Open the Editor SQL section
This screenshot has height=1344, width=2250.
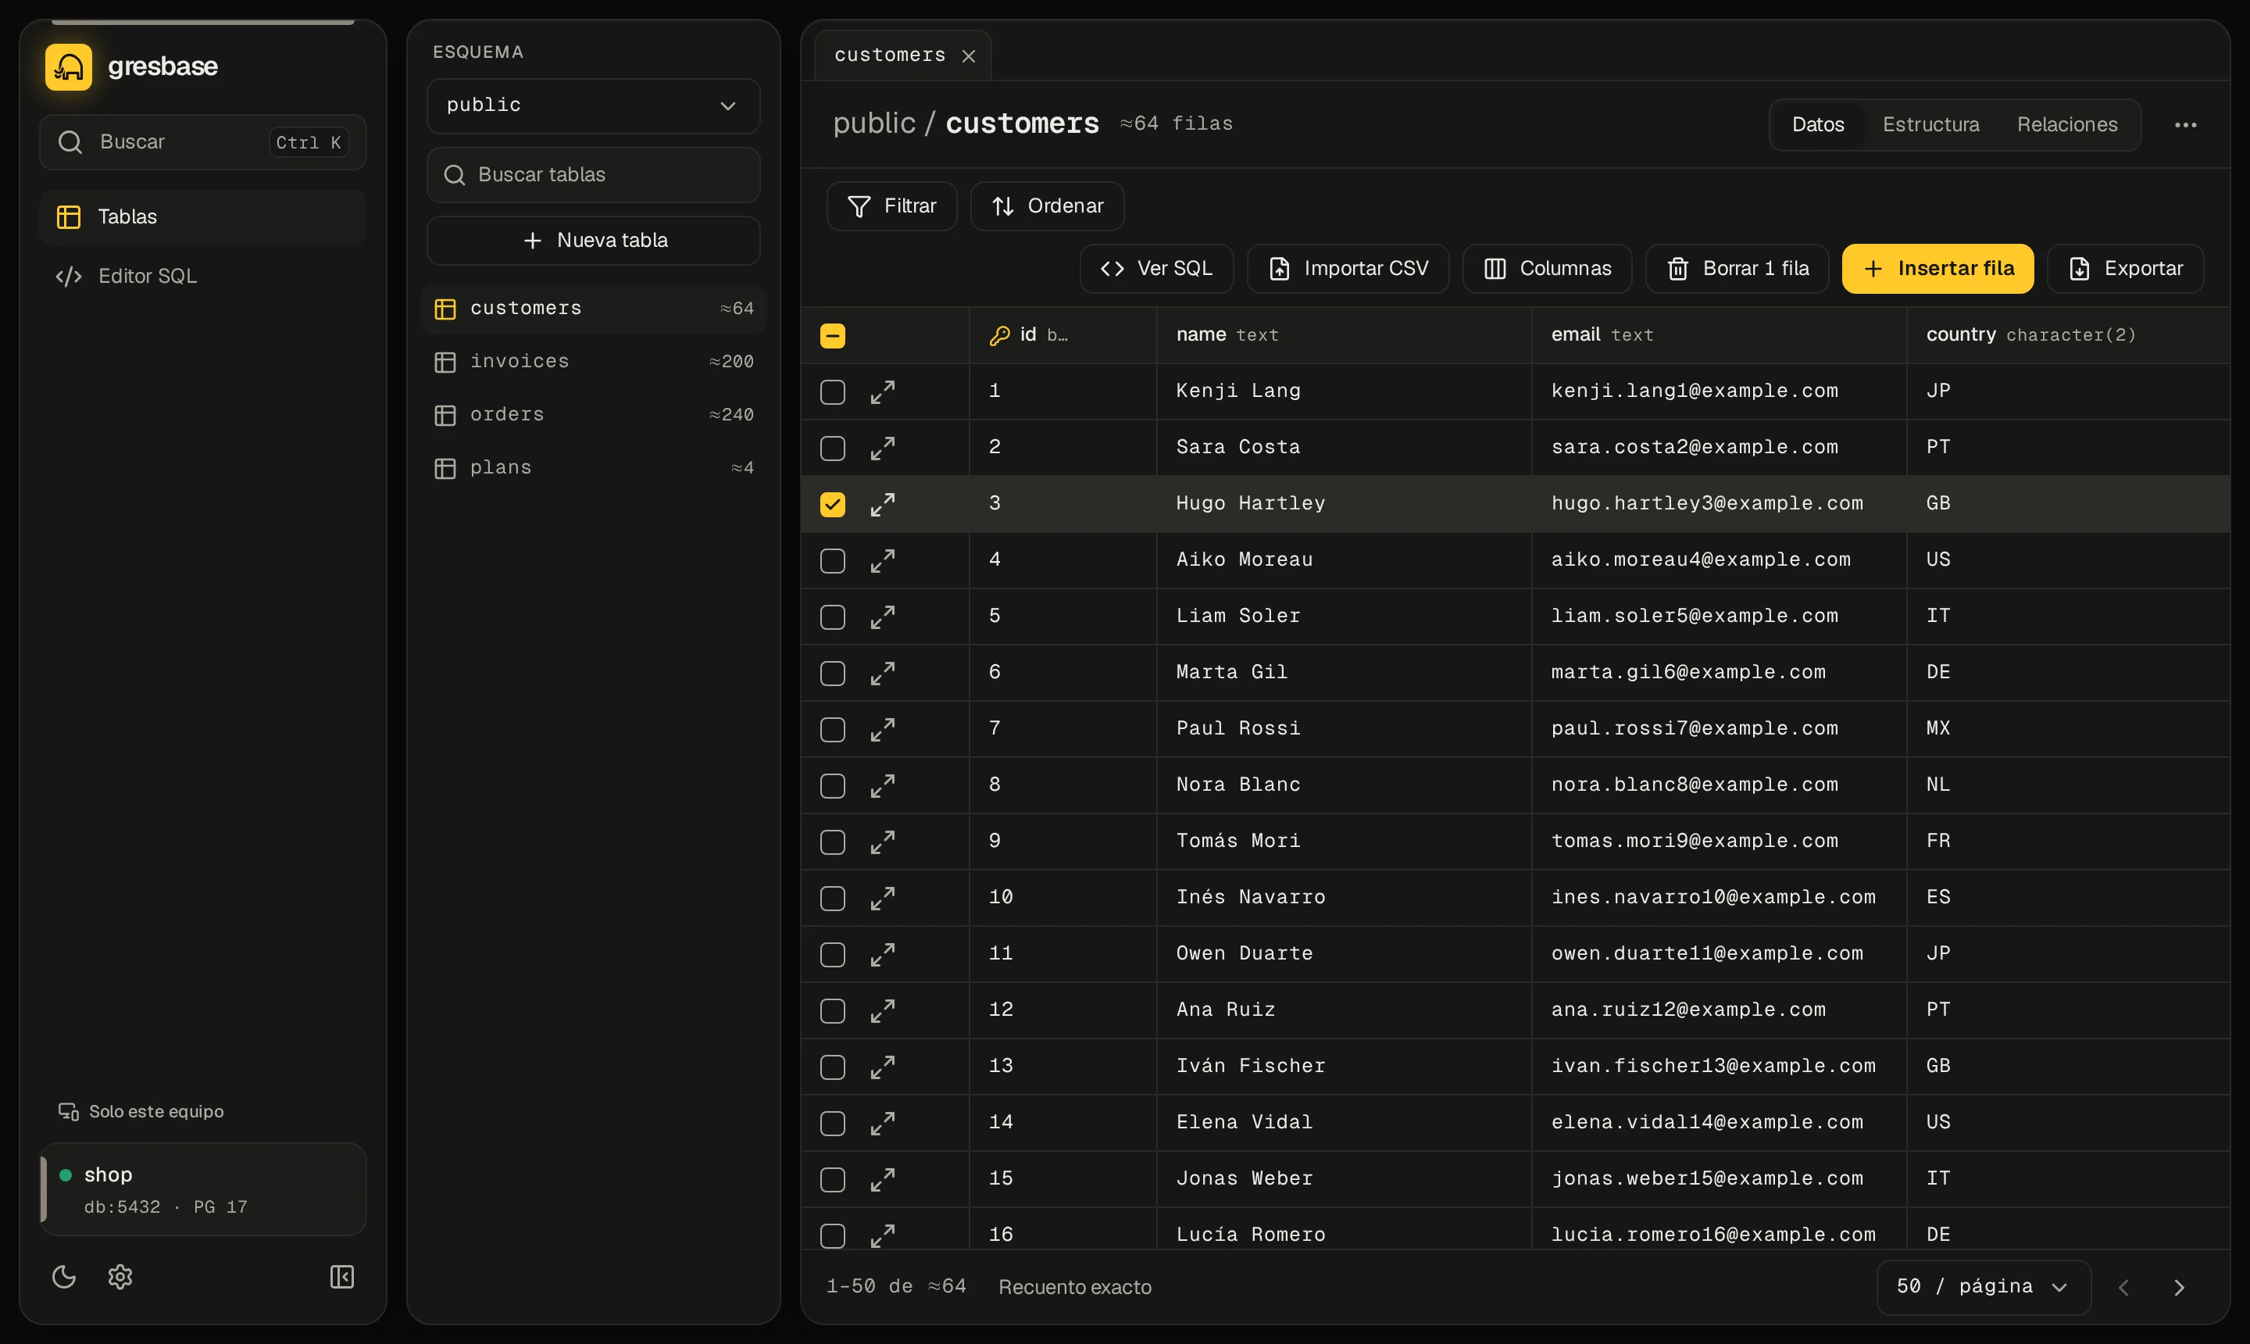tap(203, 277)
